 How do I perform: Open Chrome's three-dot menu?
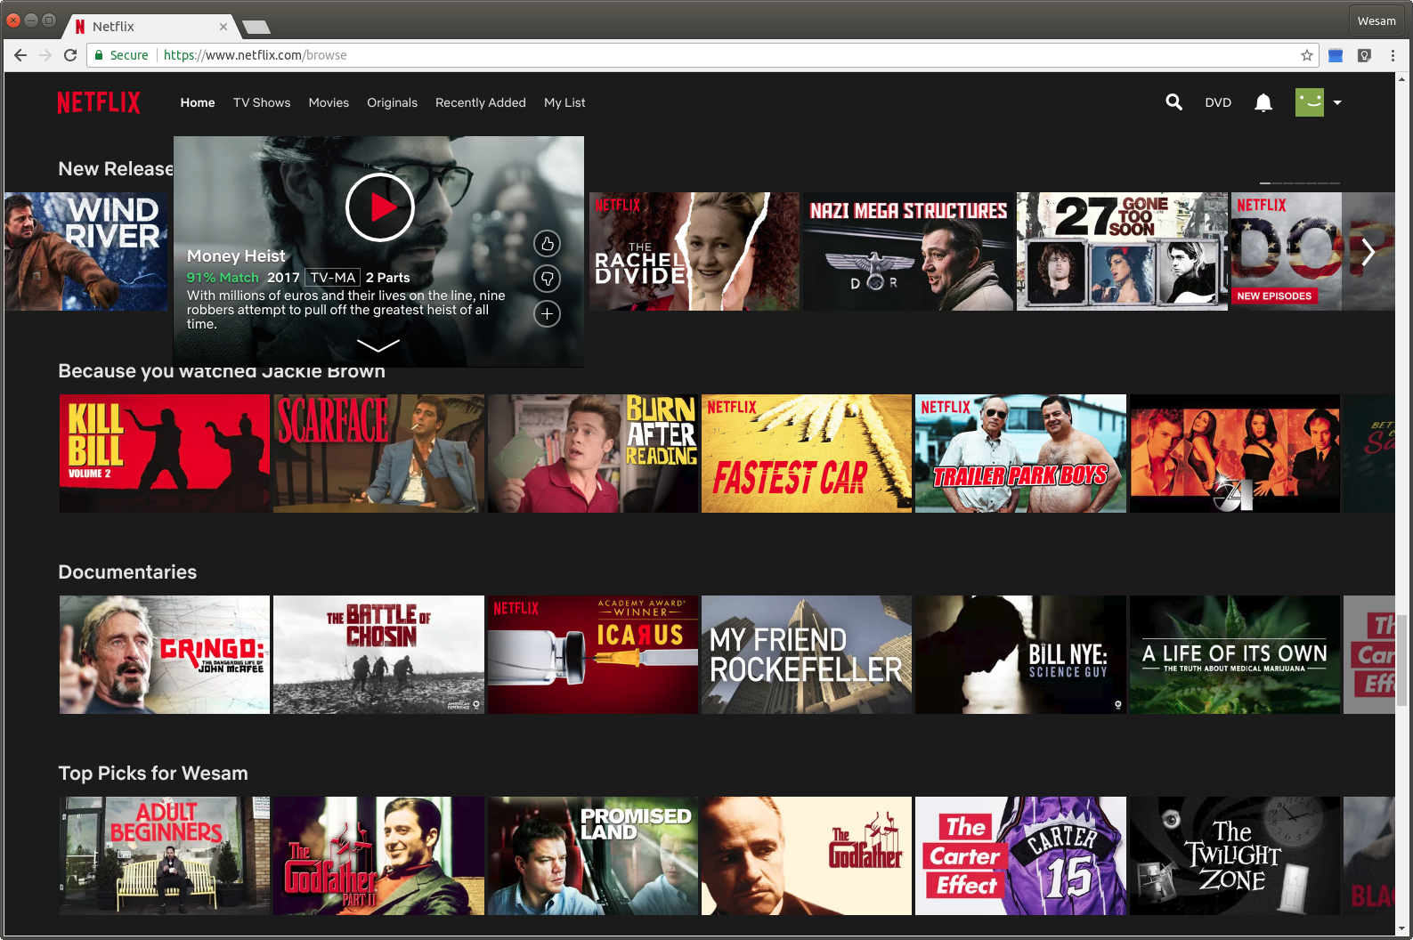click(x=1393, y=55)
